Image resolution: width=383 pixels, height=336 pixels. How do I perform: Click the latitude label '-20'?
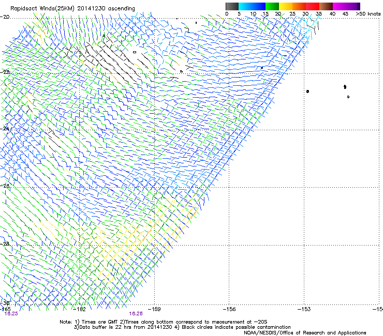pos(5,17)
